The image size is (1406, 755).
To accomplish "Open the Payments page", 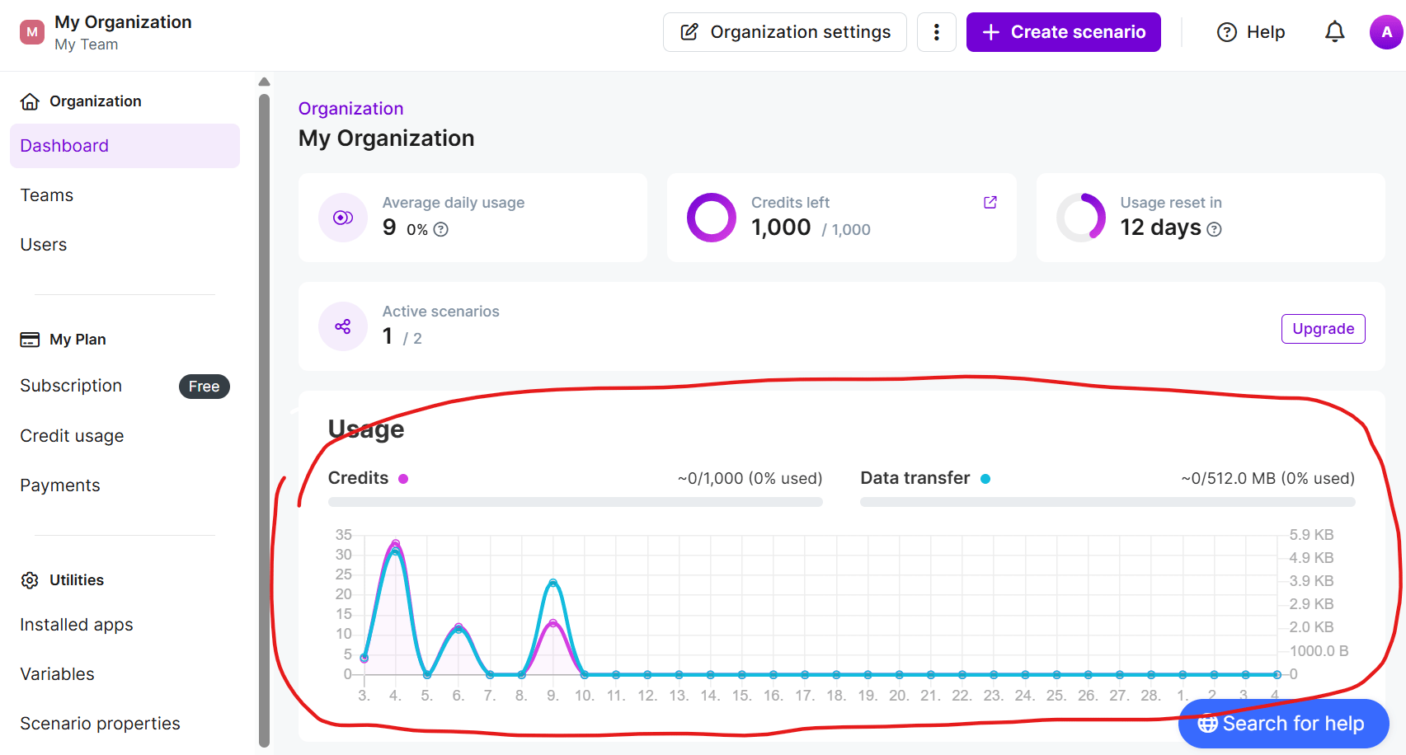I will (60, 485).
